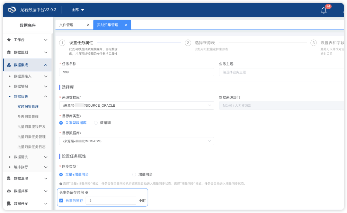Switch to 实时归集管理 tab
347x213 pixels.
click(108, 25)
